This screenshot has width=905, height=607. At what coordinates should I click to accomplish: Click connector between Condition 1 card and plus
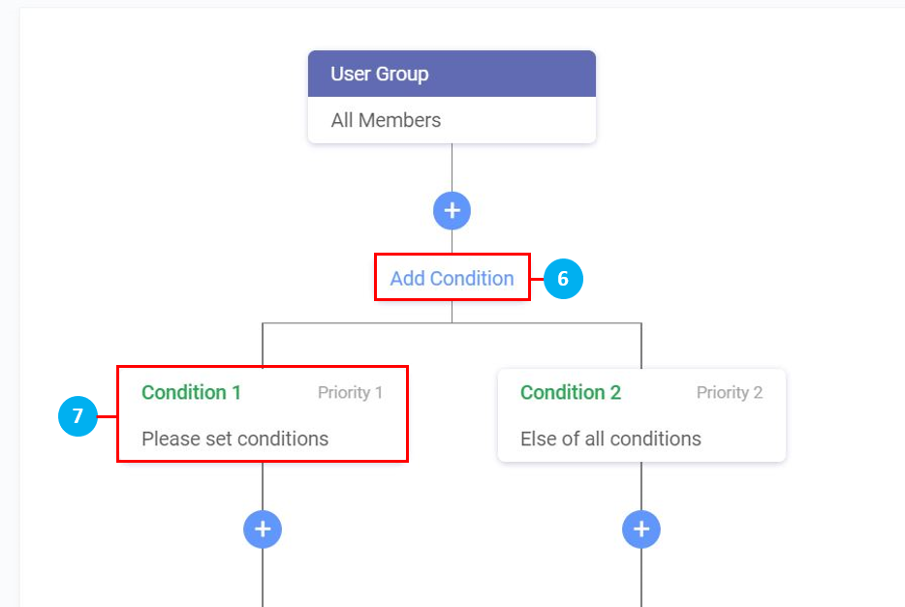263,485
